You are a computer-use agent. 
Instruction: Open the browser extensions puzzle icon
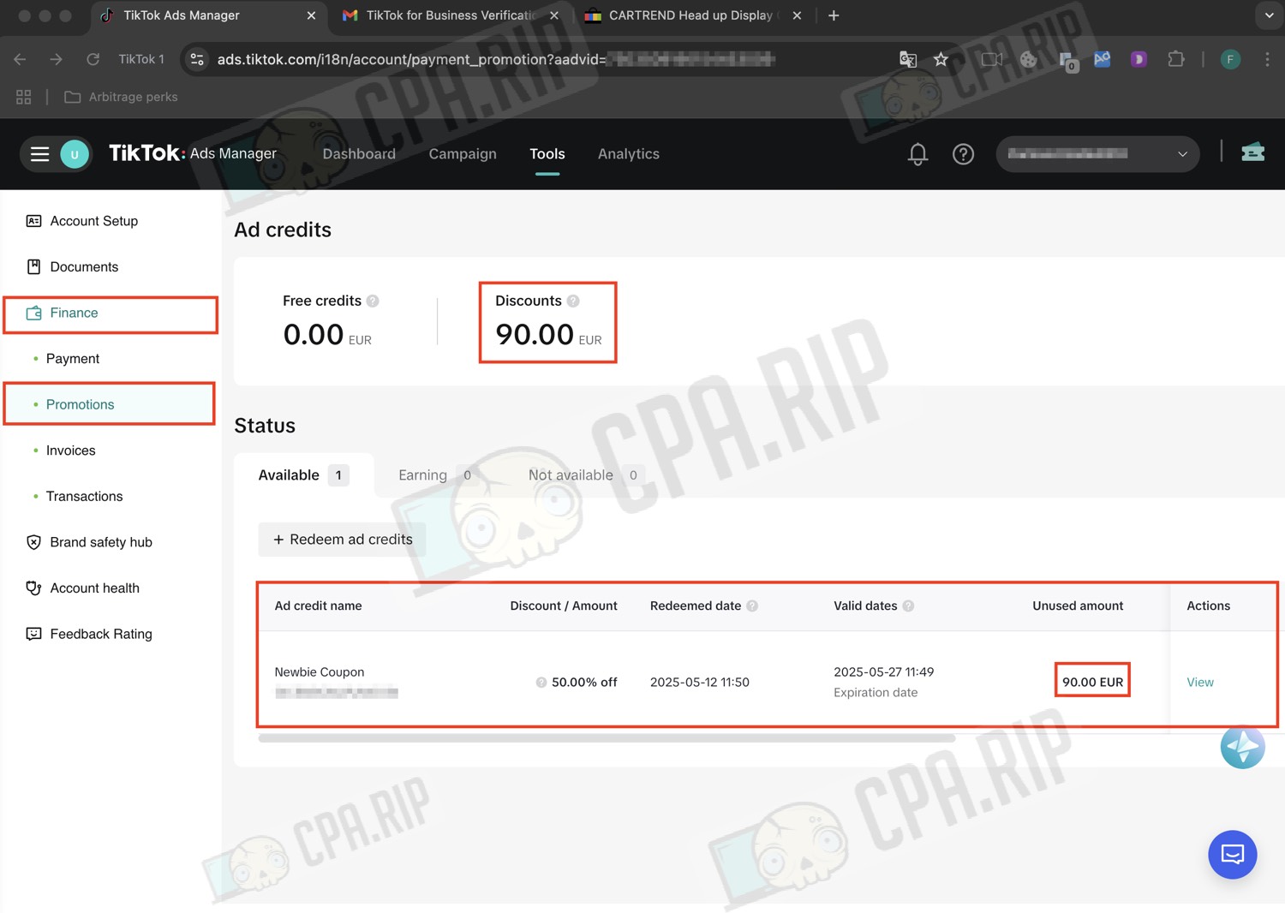click(x=1176, y=59)
